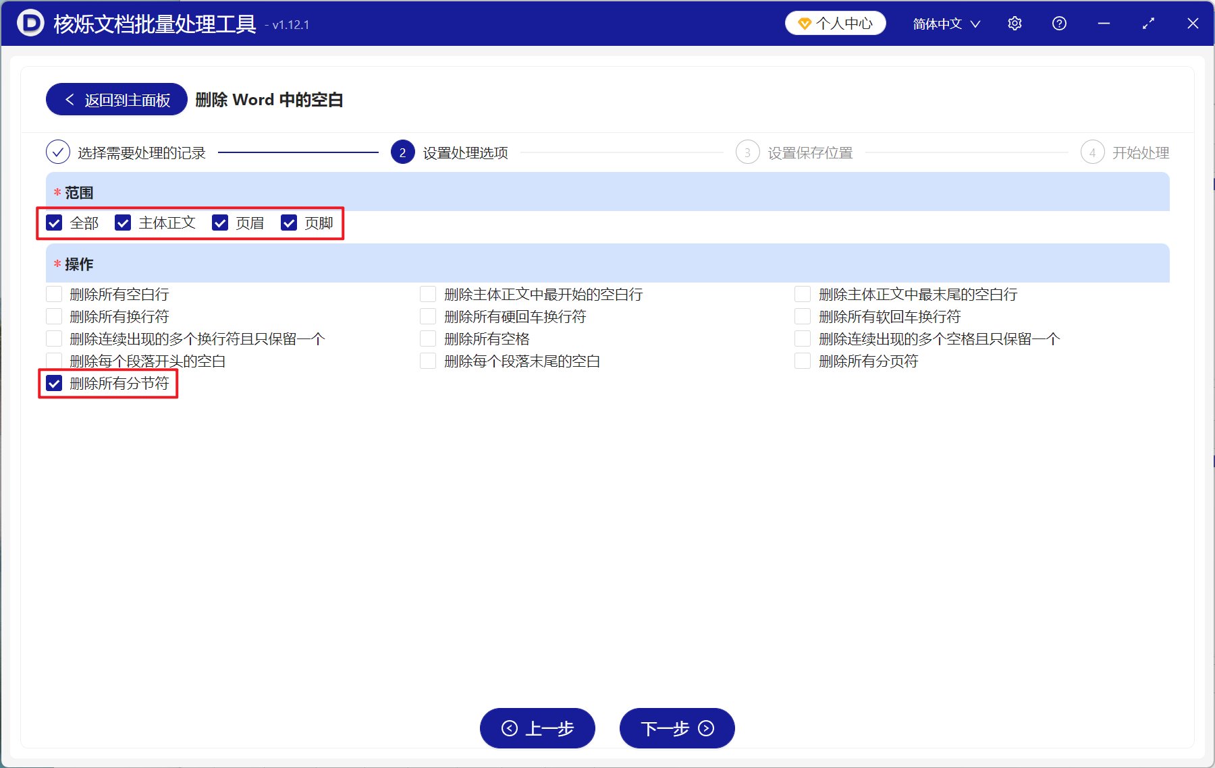Click the VIP crown icon on 个人中心
This screenshot has width=1215, height=768.
click(804, 22)
